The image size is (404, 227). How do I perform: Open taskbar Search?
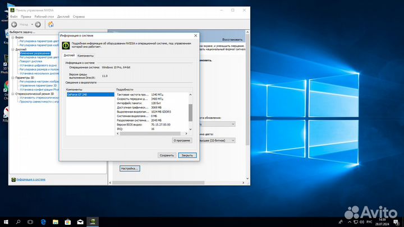coord(18,222)
